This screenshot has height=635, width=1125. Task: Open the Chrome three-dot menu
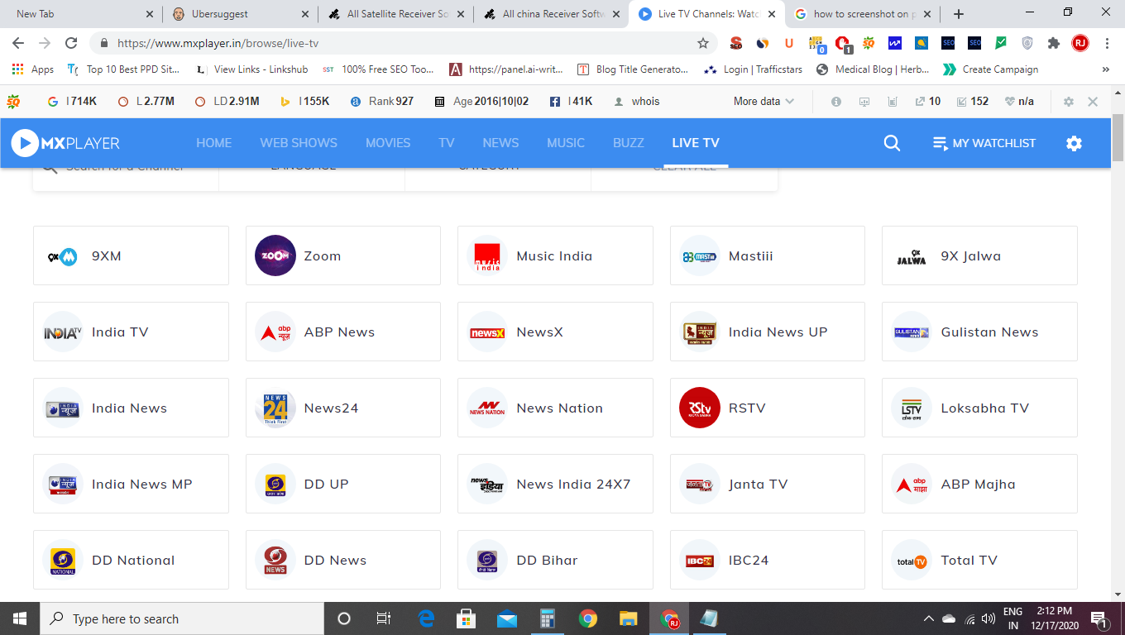click(1107, 43)
